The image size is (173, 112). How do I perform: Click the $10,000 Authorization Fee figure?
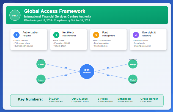(x=56, y=100)
